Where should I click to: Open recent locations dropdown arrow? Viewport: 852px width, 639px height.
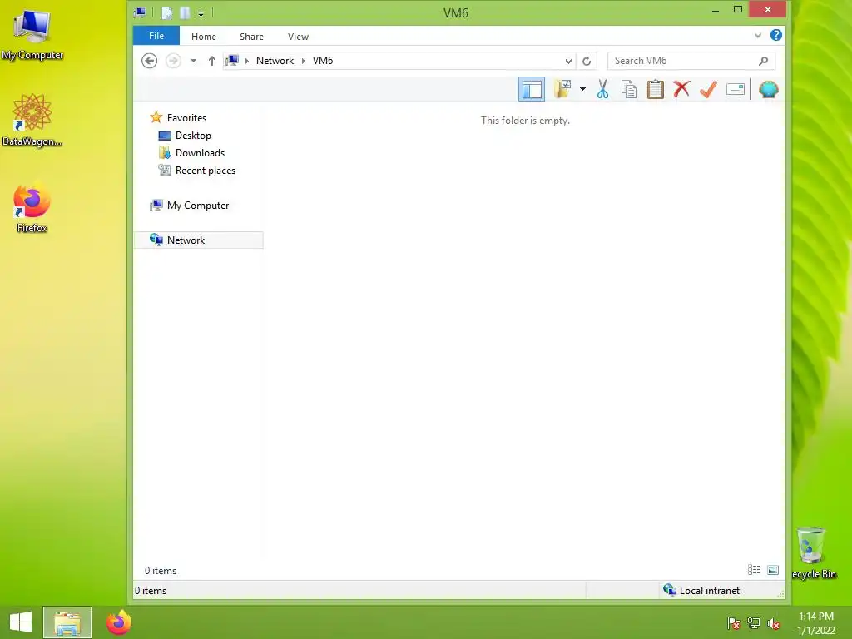pyautogui.click(x=193, y=60)
